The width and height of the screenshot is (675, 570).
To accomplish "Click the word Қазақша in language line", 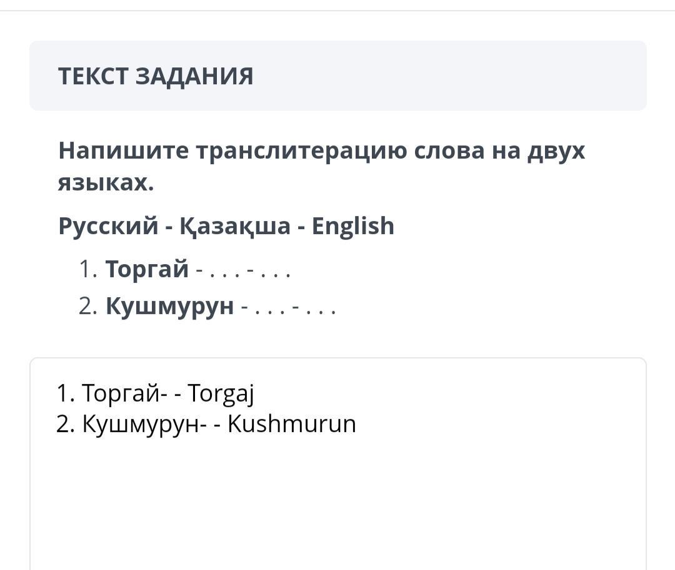I will pyautogui.click(x=235, y=226).
